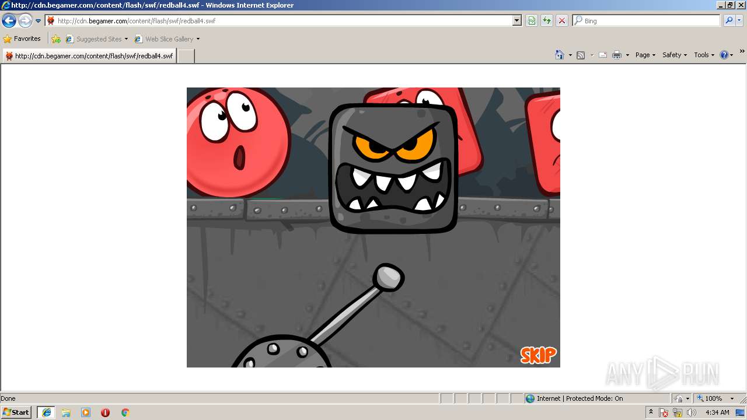Click the RSS Feeds icon
Viewport: 747px width, 420px height.
pos(581,55)
